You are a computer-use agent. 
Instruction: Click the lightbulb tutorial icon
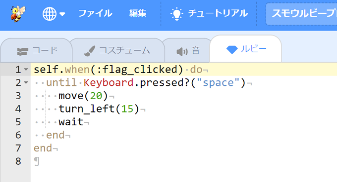(176, 14)
